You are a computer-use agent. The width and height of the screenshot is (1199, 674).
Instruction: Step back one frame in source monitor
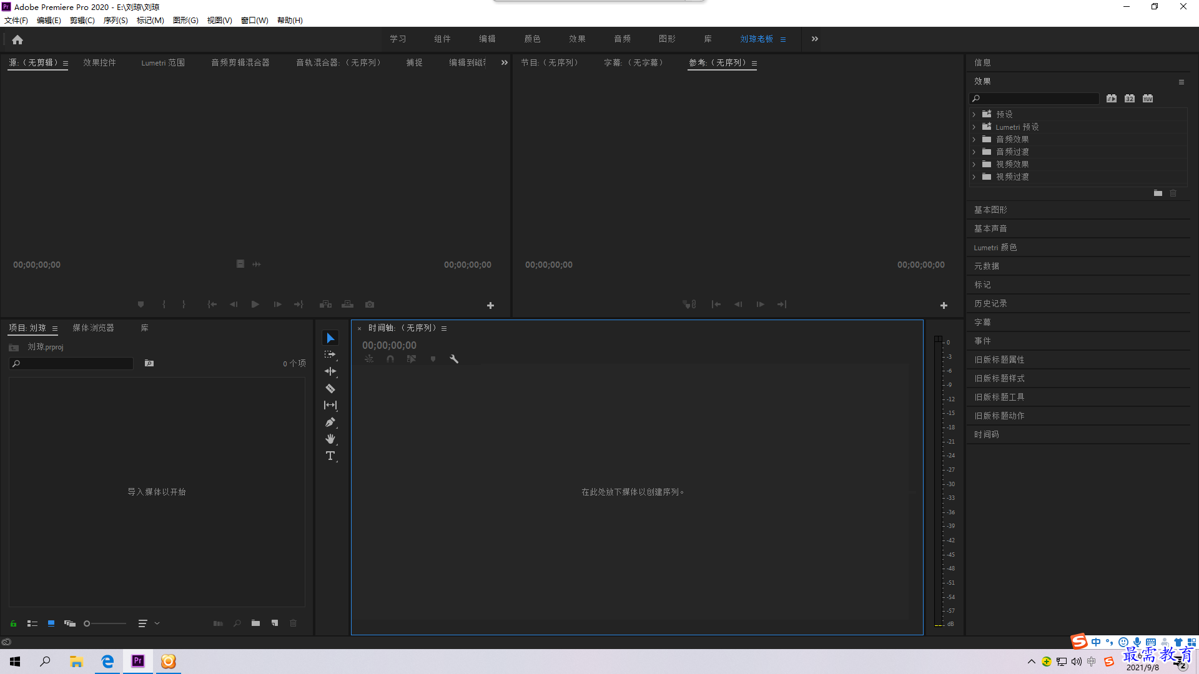tap(234, 305)
